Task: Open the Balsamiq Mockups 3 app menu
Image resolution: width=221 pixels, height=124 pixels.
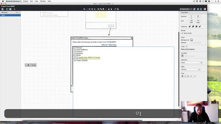Action: (13, 1)
